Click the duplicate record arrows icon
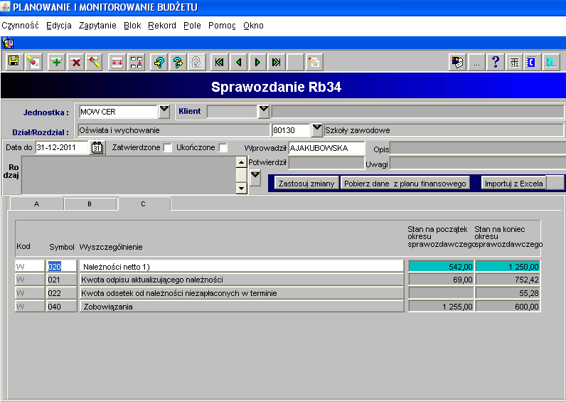This screenshot has width=566, height=402. [117, 62]
